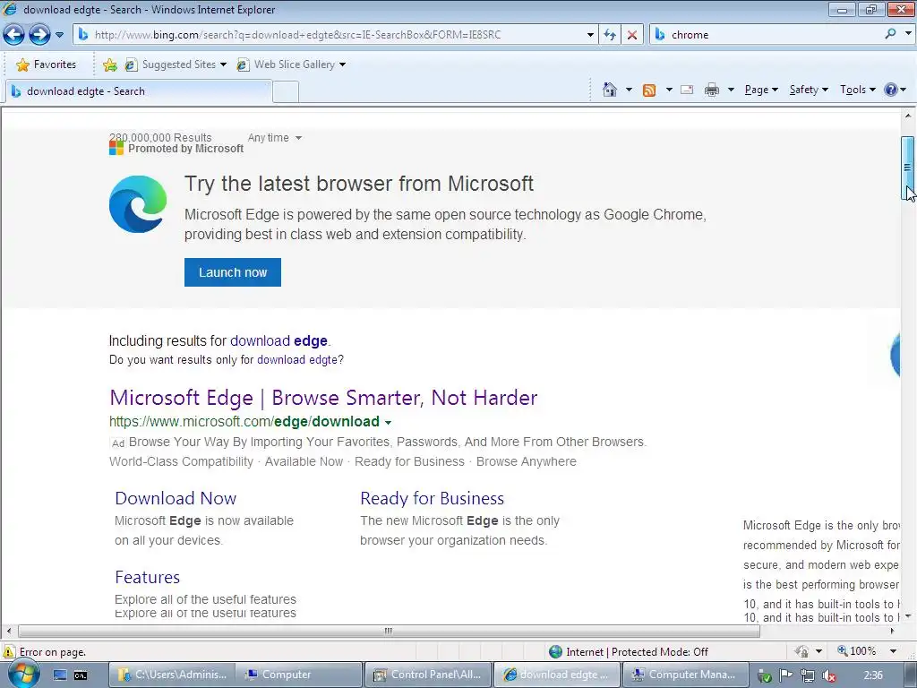This screenshot has height=688, width=917.
Task: Open the 'Any time' filter dropdown
Action: click(x=274, y=137)
